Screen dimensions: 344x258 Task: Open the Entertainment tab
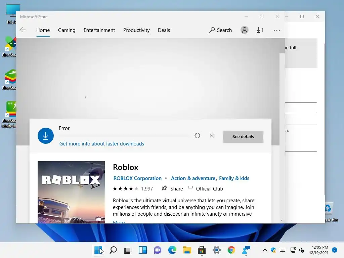coord(99,30)
